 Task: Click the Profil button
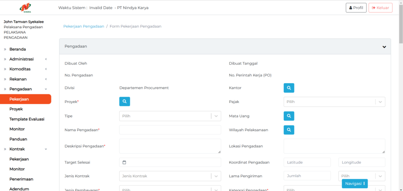tap(356, 8)
